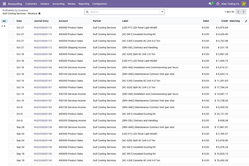Click 400100 Services Income in Sep 28 row
Image resolution: width=249 pixels, height=166 pixels.
pyautogui.click(x=72, y=127)
